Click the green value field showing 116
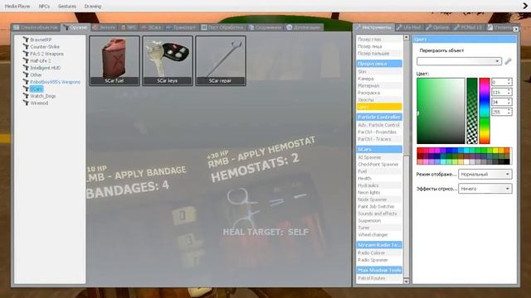This screenshot has width=531, height=298. click(501, 92)
